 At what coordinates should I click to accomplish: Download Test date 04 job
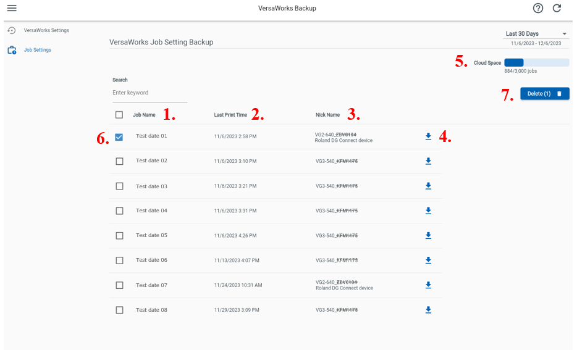click(x=428, y=210)
